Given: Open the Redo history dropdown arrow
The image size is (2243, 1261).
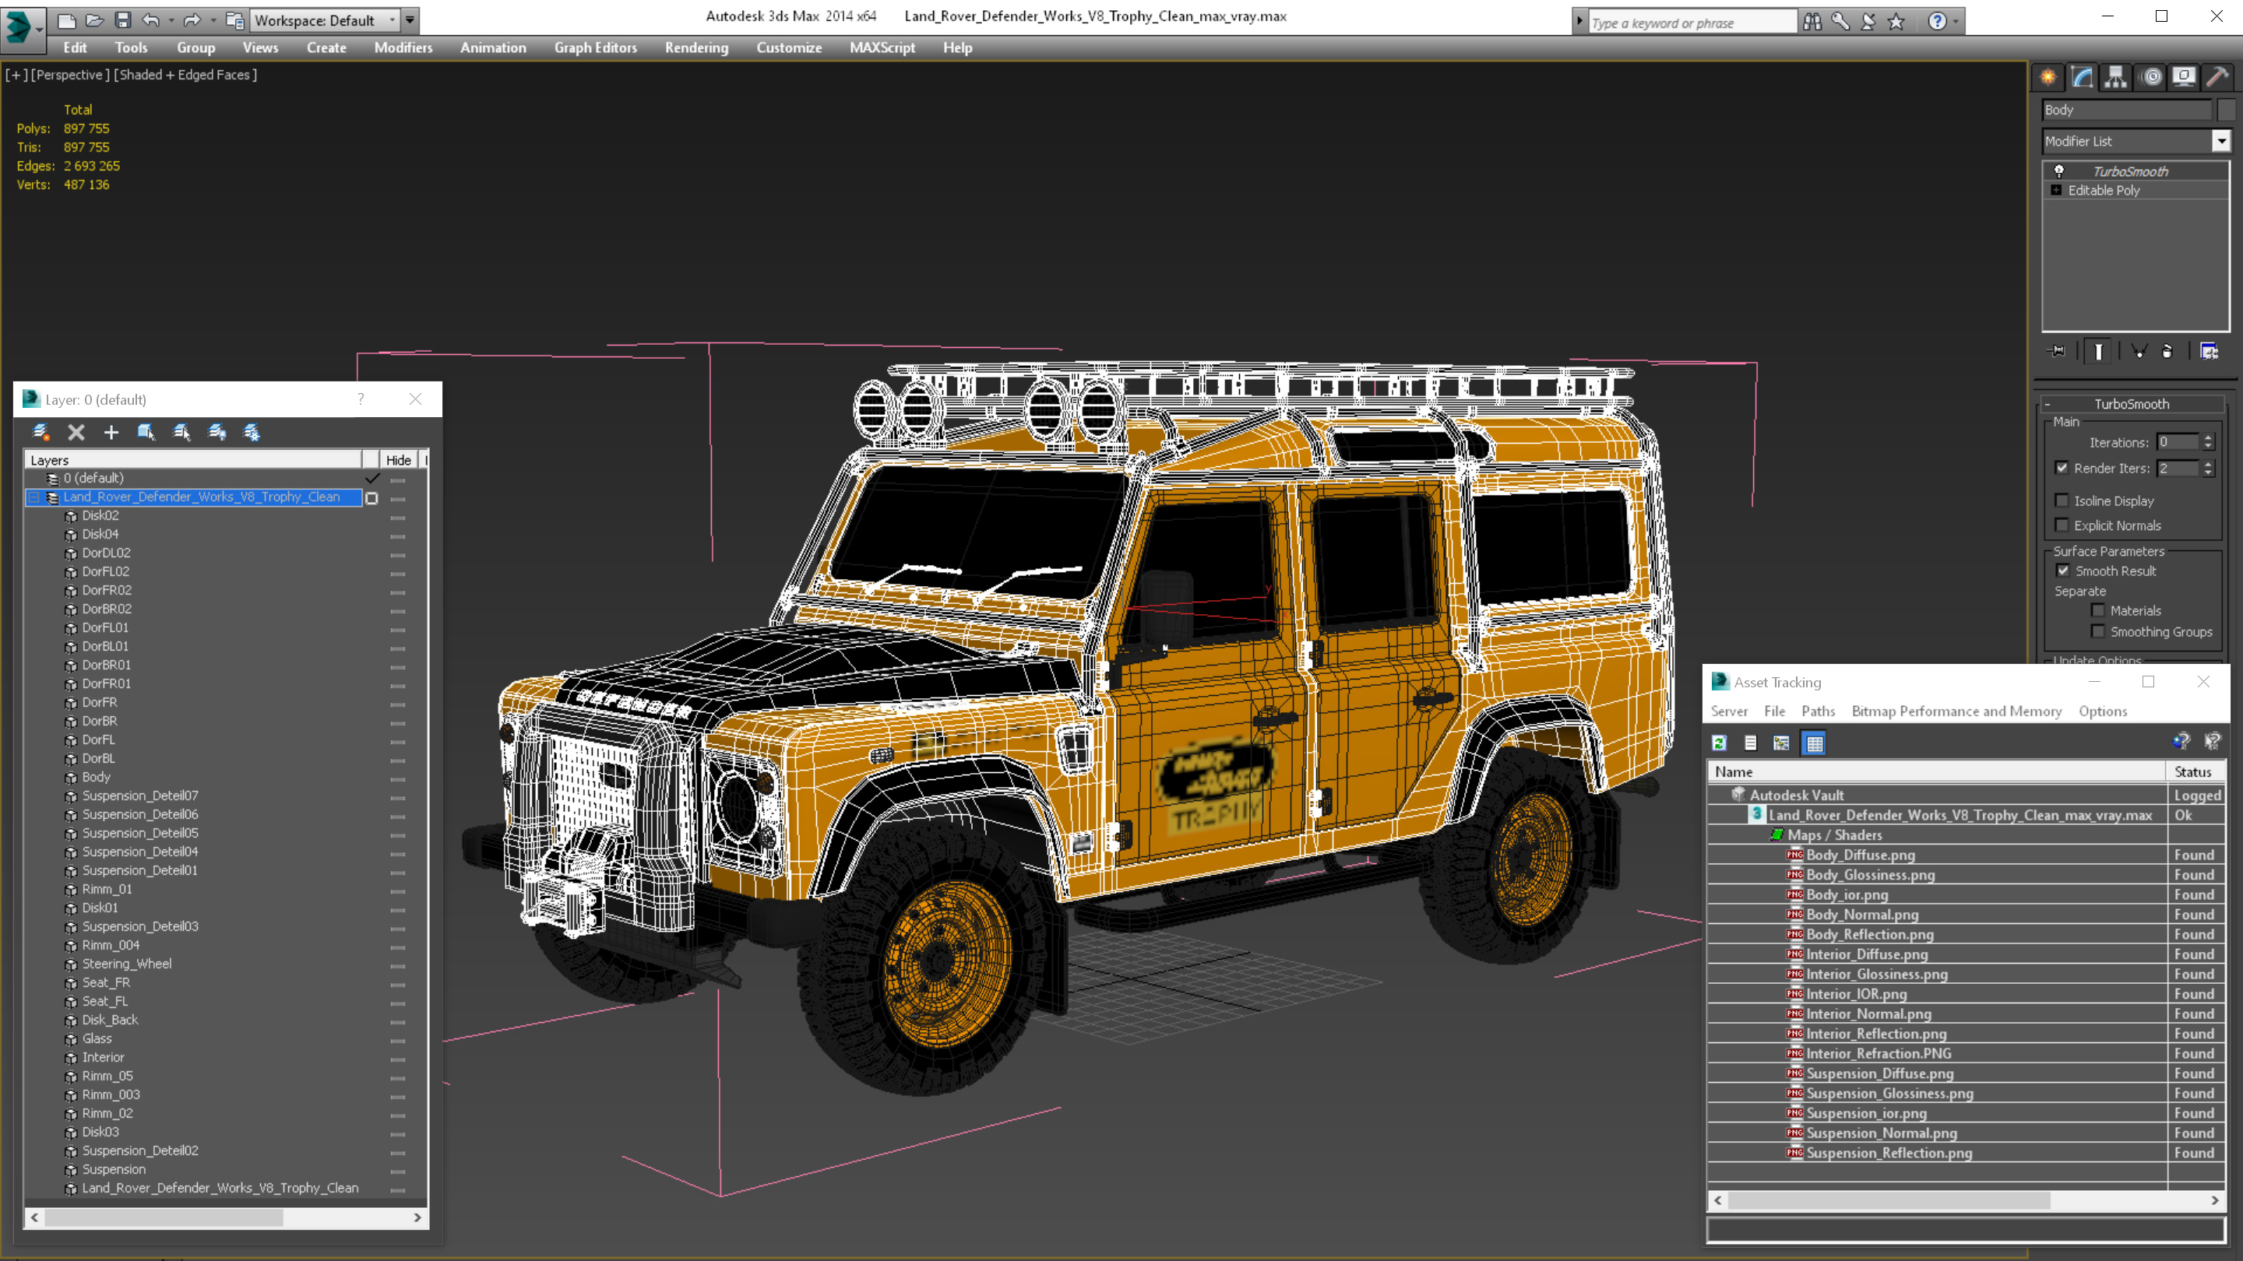Looking at the screenshot, I should click(x=213, y=20).
